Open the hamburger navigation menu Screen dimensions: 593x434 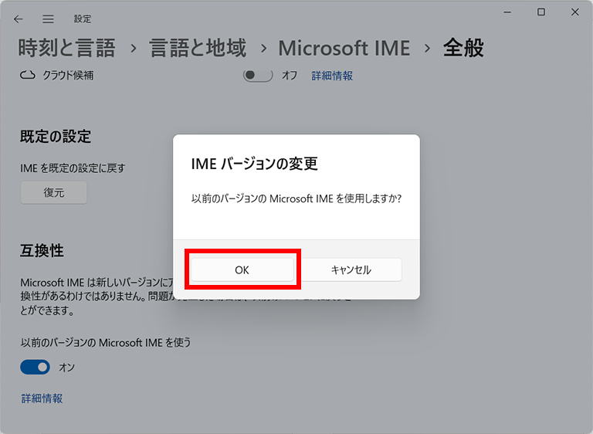coord(48,19)
